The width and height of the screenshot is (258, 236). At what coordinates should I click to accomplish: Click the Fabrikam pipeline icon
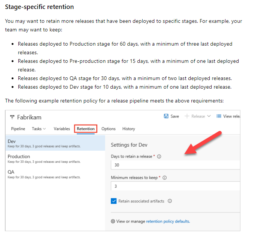12,117
